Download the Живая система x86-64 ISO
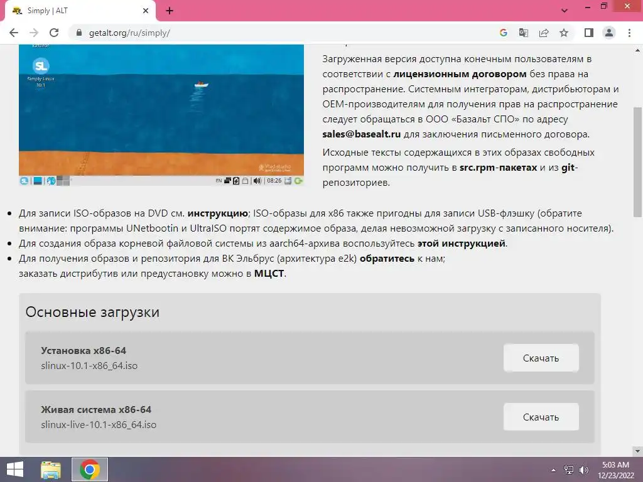This screenshot has height=482, width=643. (541, 417)
